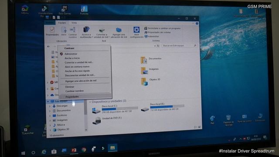Launch Google Chrome from taskbar

(x=84, y=150)
